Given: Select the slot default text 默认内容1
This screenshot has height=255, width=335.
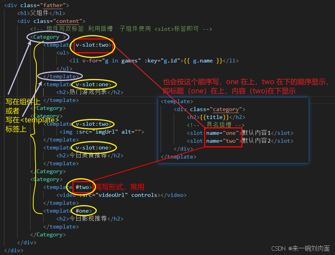Looking at the screenshot, I should (x=256, y=133).
